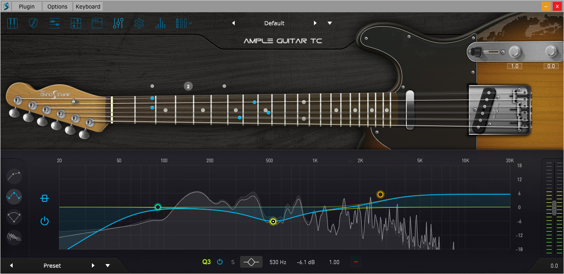
Task: Click the 1.0 knob value field
Action: 514,66
